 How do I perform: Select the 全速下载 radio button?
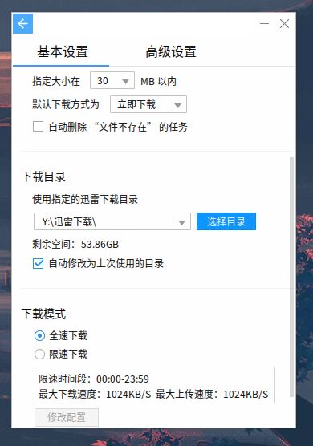39,336
